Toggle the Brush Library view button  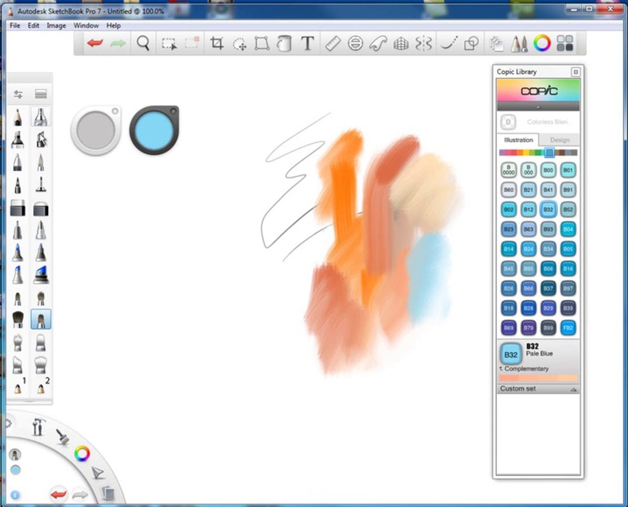tap(41, 94)
